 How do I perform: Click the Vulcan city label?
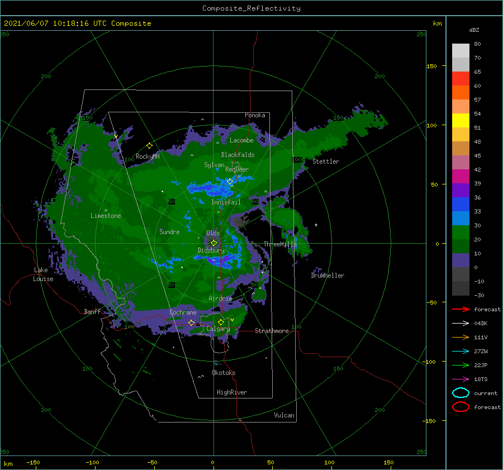pos(284,415)
